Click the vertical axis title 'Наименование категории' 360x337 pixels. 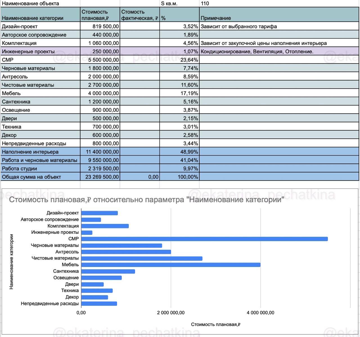point(11,262)
